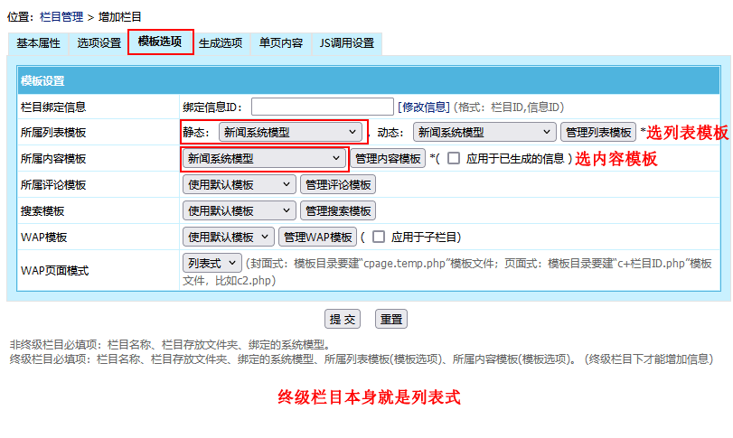Viewport: 733px width, 438px height.
Task: Click the 修改信息 link
Action: [x=423, y=107]
